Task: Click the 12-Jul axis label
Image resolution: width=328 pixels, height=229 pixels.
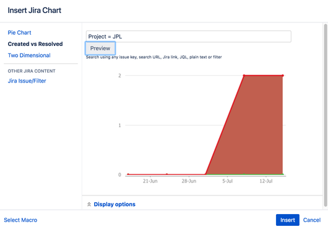Action: point(266,181)
